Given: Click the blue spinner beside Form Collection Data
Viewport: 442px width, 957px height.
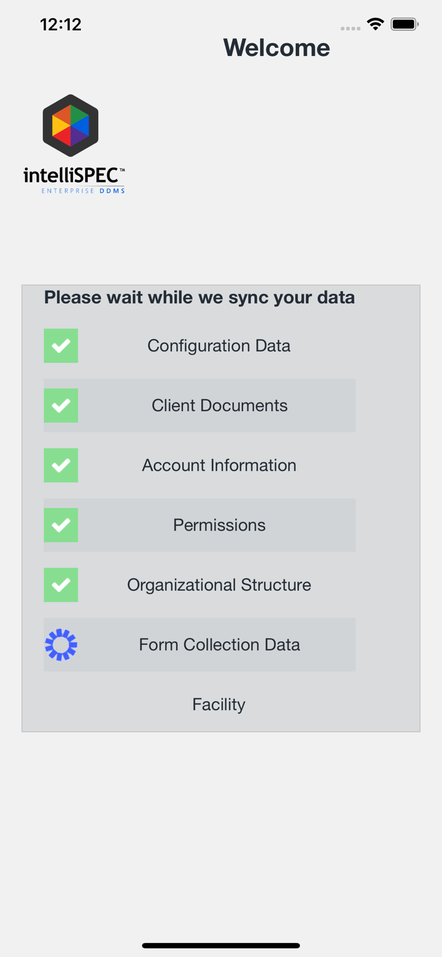Looking at the screenshot, I should [x=60, y=644].
